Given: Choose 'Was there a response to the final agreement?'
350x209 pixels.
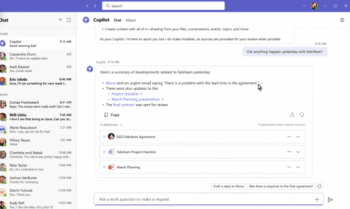Looking at the screenshot, I should coord(281,186).
